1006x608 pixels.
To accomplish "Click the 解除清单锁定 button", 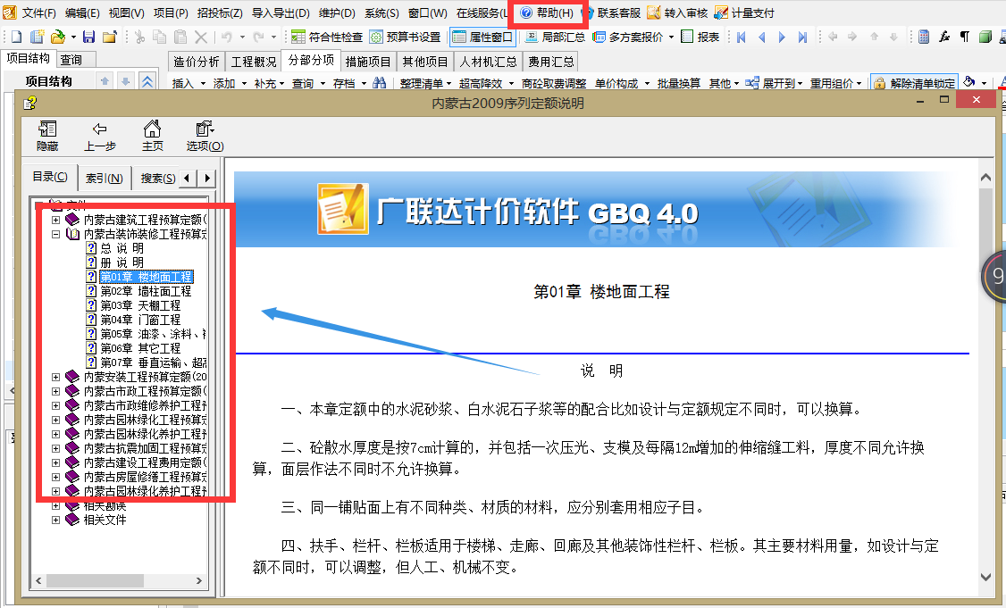I will pyautogui.click(x=914, y=83).
